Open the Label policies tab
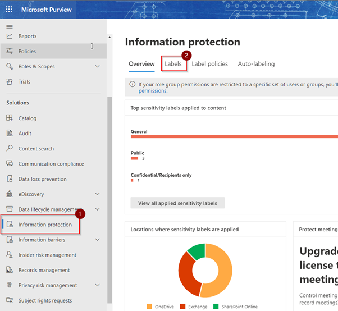The height and width of the screenshot is (311, 338). pos(209,64)
